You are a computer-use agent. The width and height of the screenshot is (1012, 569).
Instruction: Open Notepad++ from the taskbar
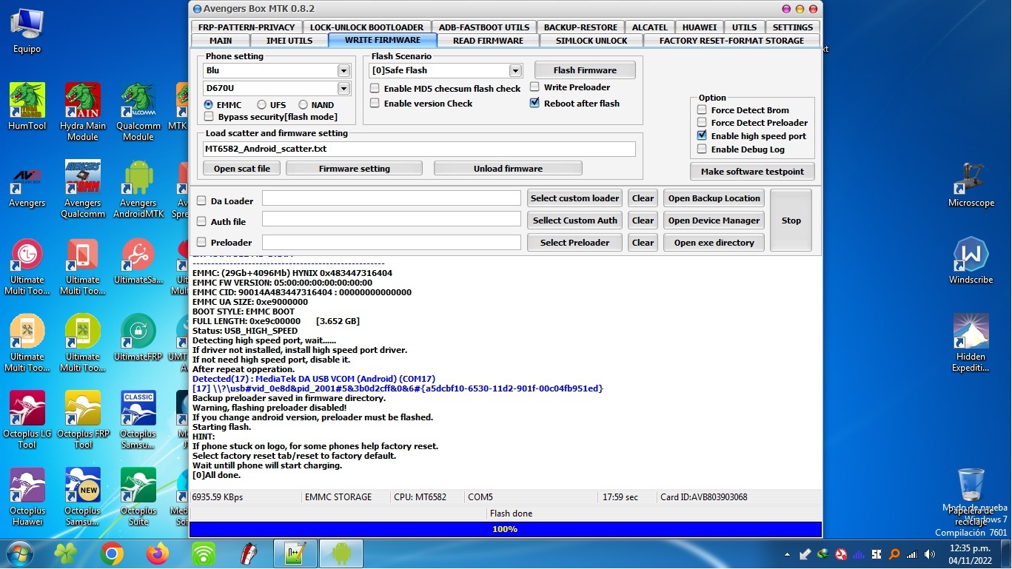[295, 553]
